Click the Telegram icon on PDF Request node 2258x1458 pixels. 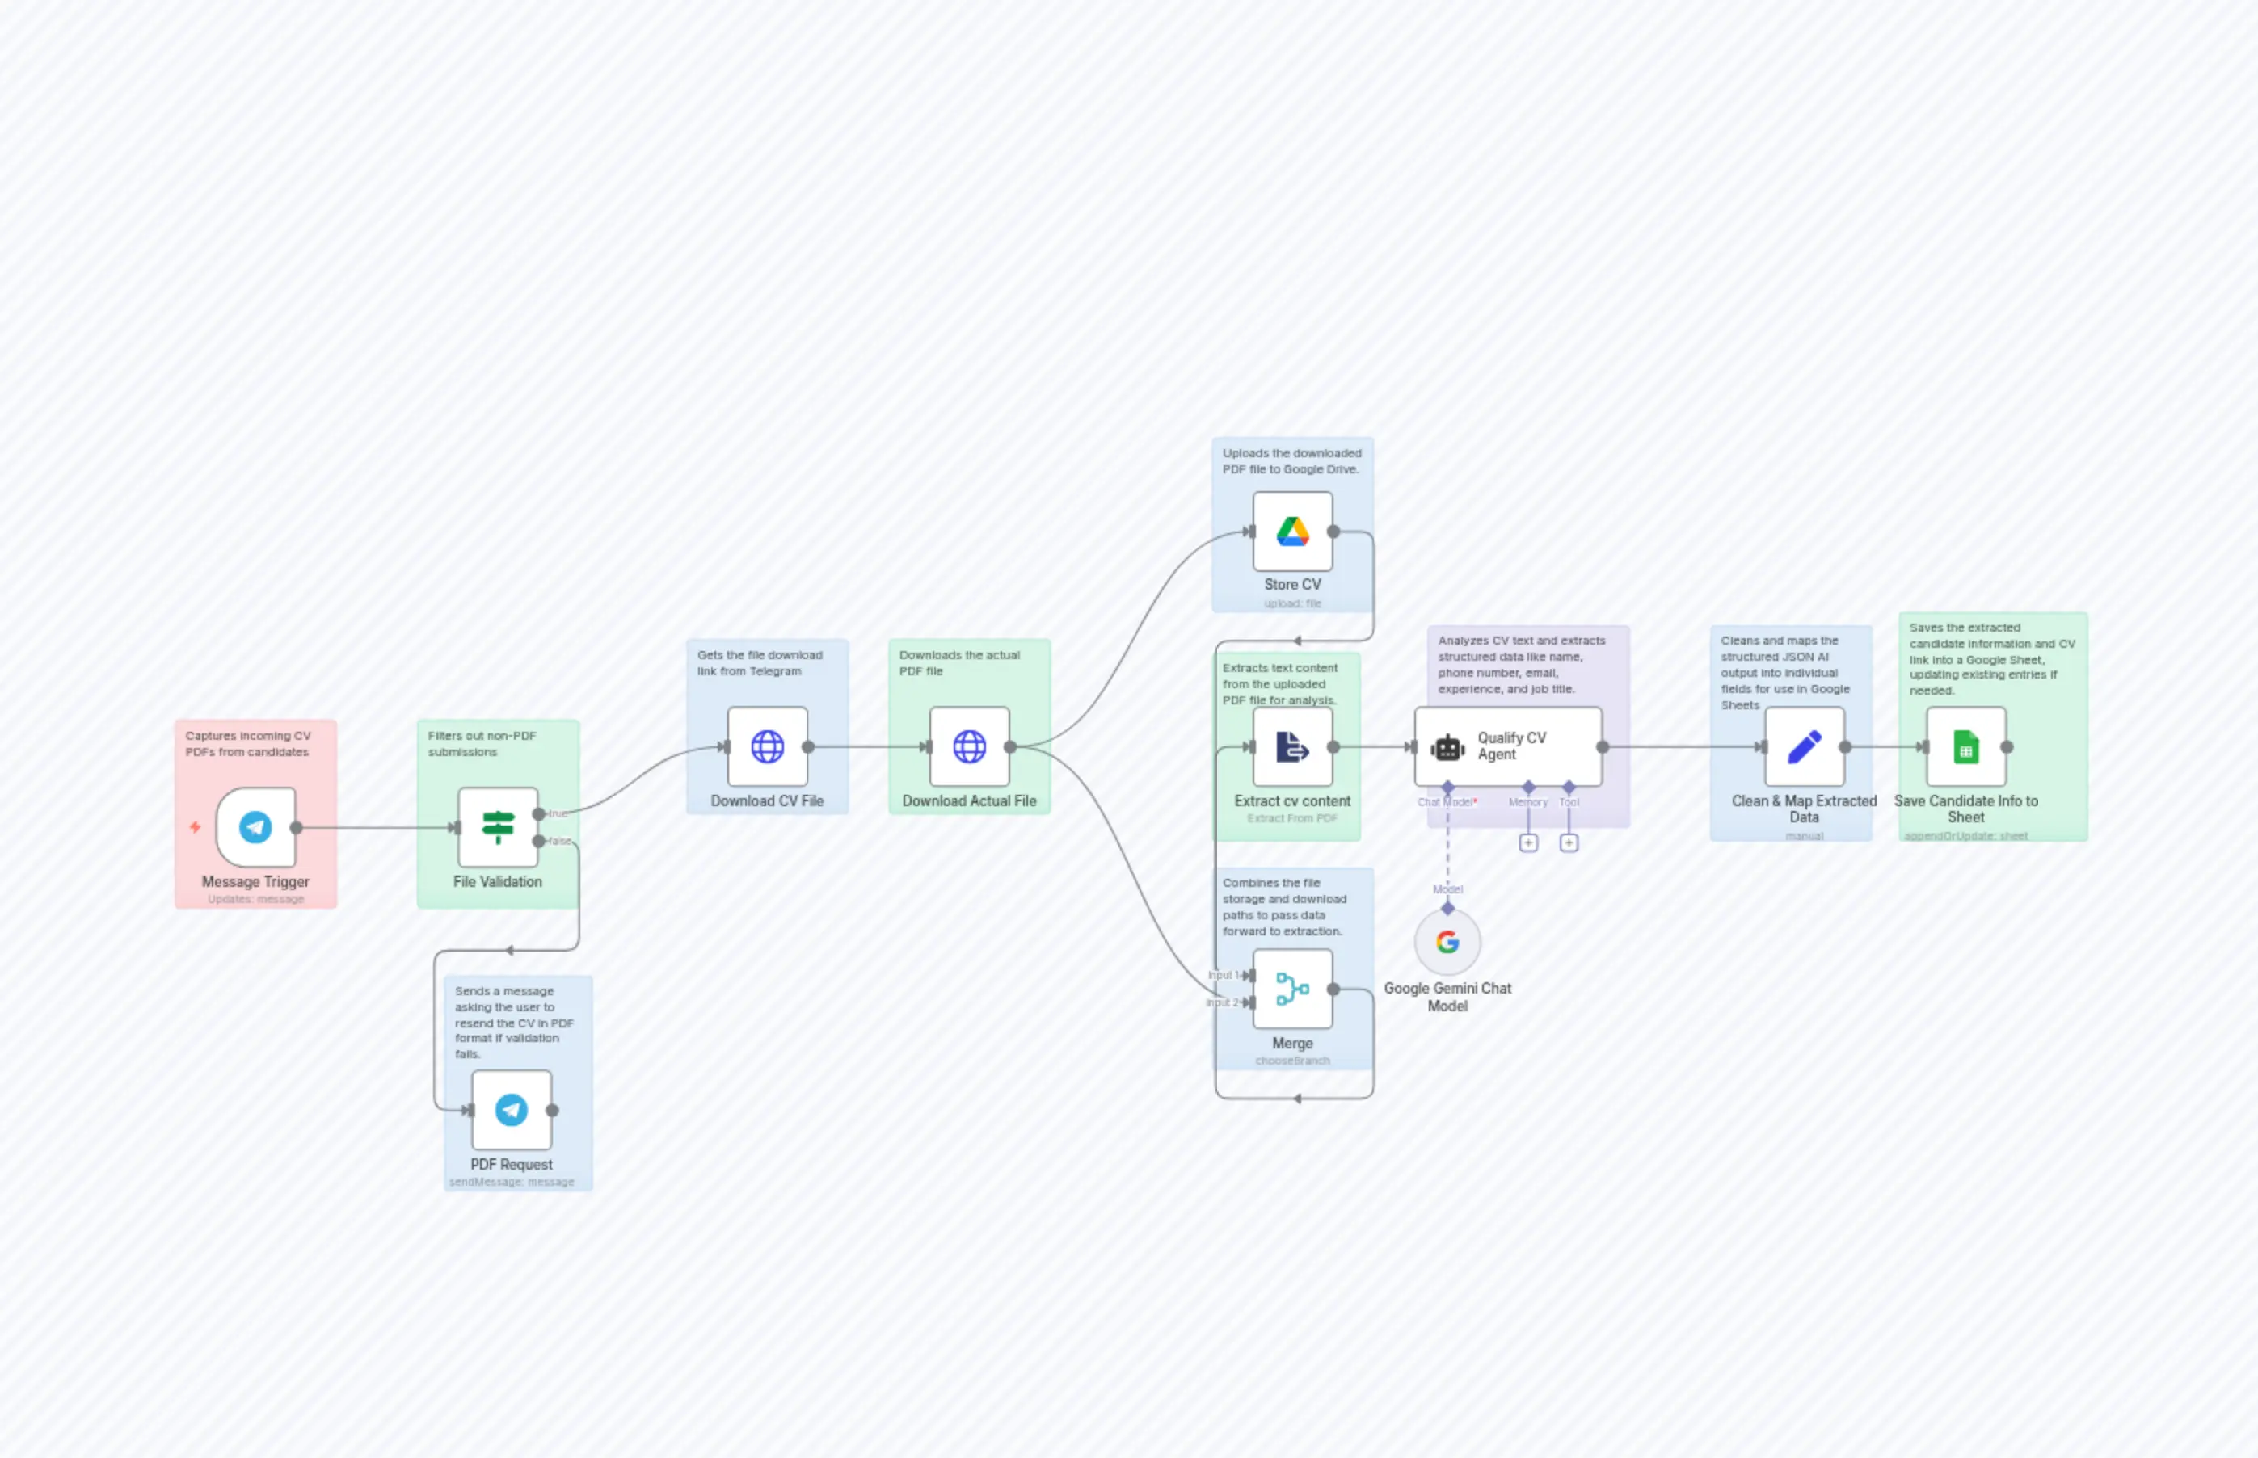click(512, 1111)
